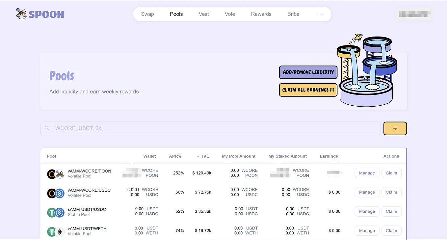Open the Rewards tab
Screen dimensions: 447x240
point(261,14)
